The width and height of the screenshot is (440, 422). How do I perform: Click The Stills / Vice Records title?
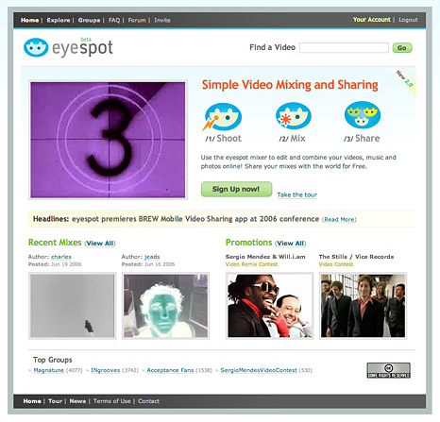tap(356, 257)
